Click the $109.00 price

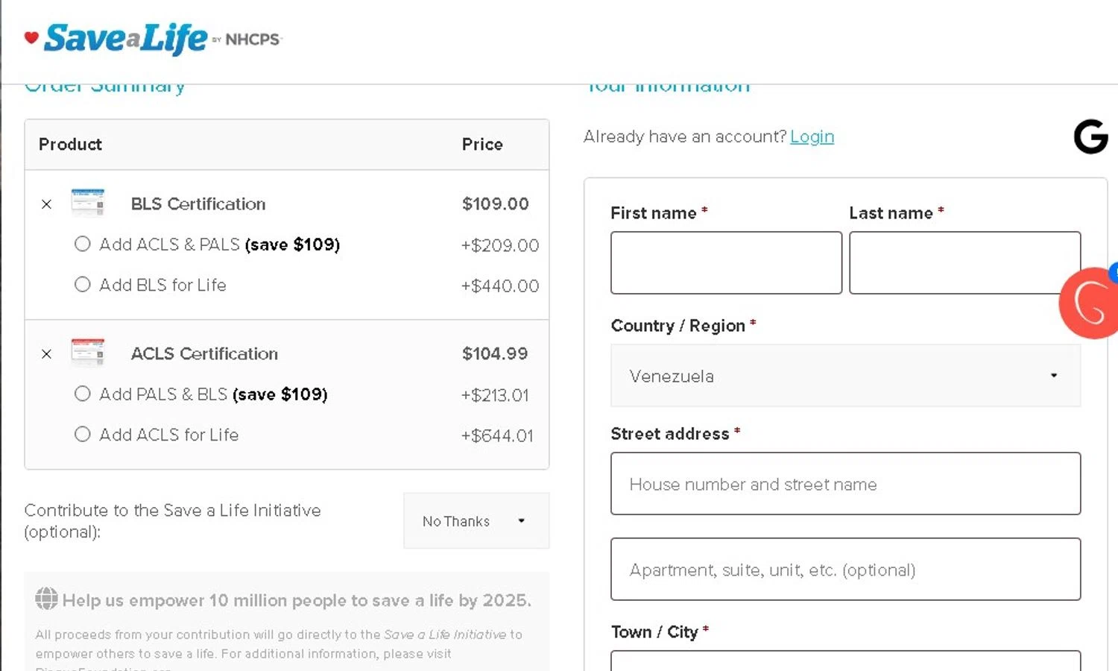496,204
